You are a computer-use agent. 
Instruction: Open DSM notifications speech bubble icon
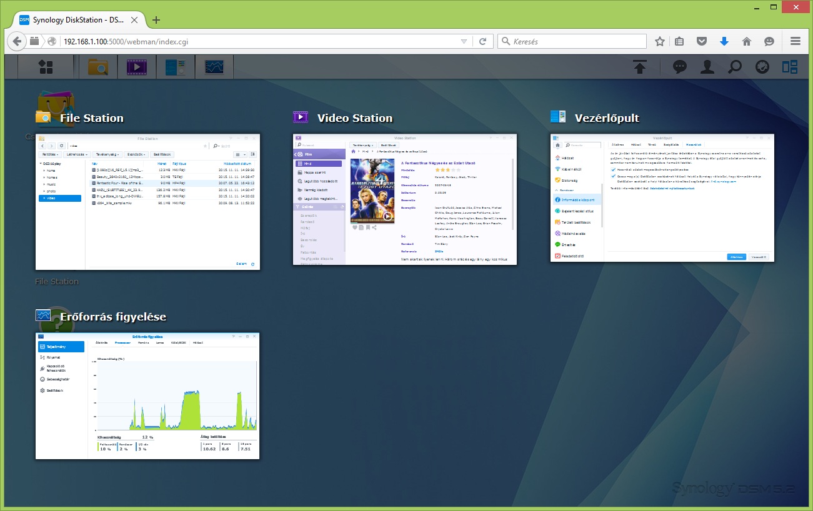pos(680,67)
